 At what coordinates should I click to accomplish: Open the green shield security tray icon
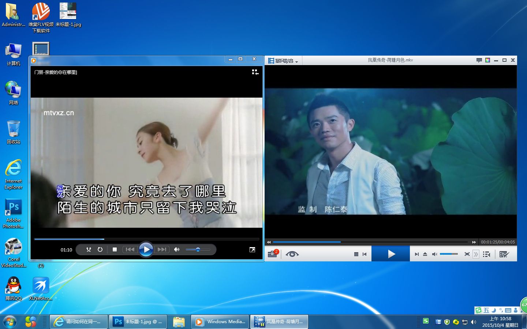coord(447,322)
